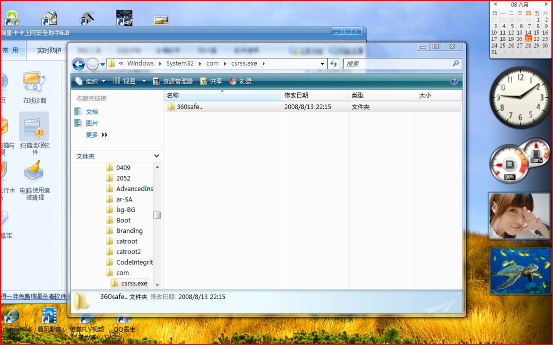Click the Explorer back arrow button
The image size is (553, 345).
point(78,64)
